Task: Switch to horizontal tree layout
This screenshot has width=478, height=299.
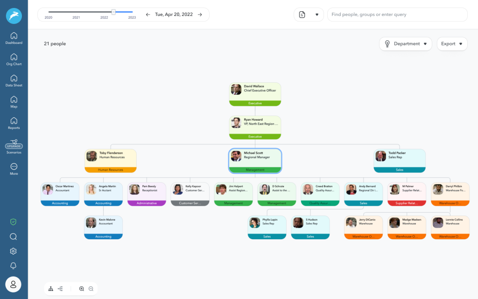Action: coord(60,289)
